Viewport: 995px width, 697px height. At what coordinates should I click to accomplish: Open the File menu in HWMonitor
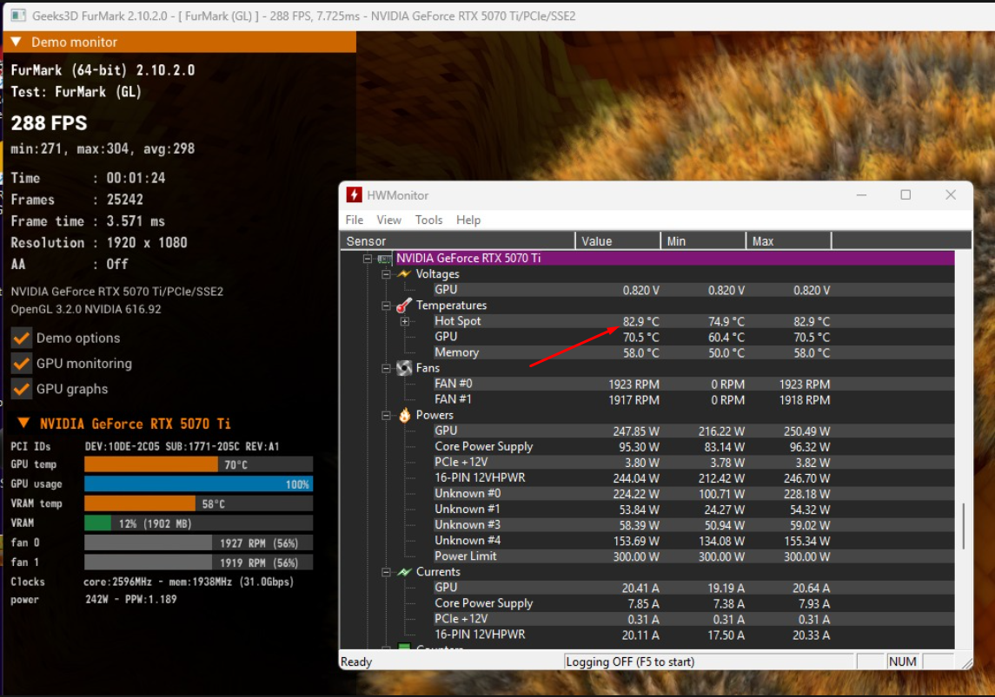(x=354, y=220)
